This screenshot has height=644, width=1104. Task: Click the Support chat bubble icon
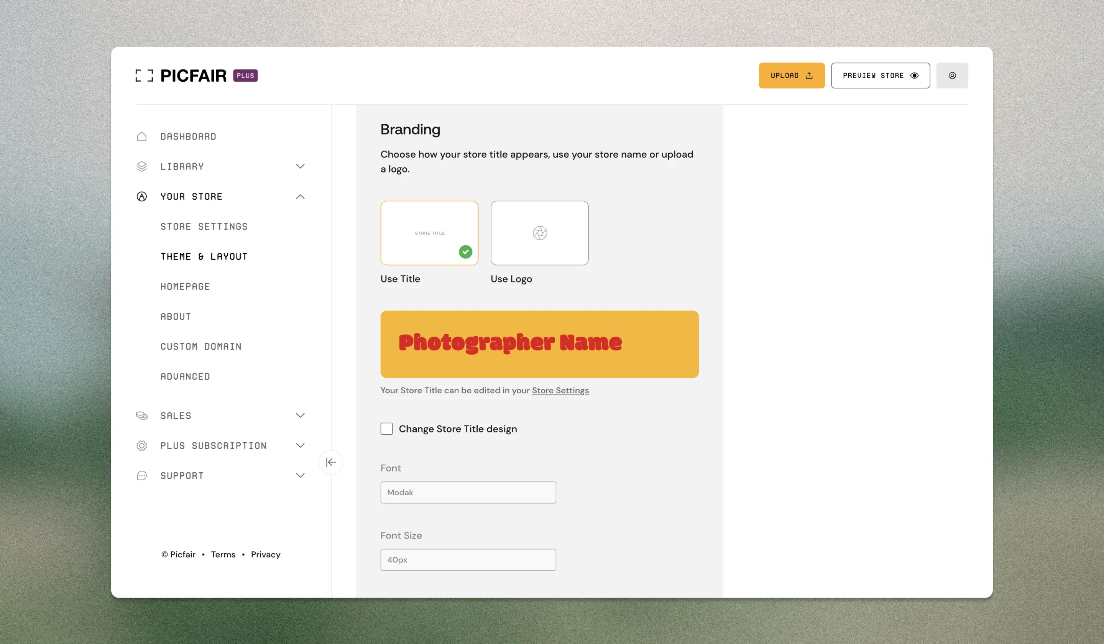[x=141, y=475]
